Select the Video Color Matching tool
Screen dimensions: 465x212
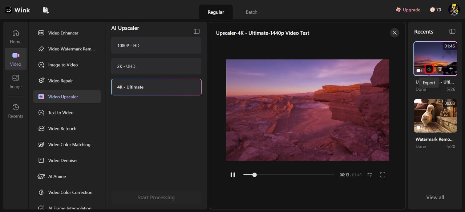pos(67,145)
